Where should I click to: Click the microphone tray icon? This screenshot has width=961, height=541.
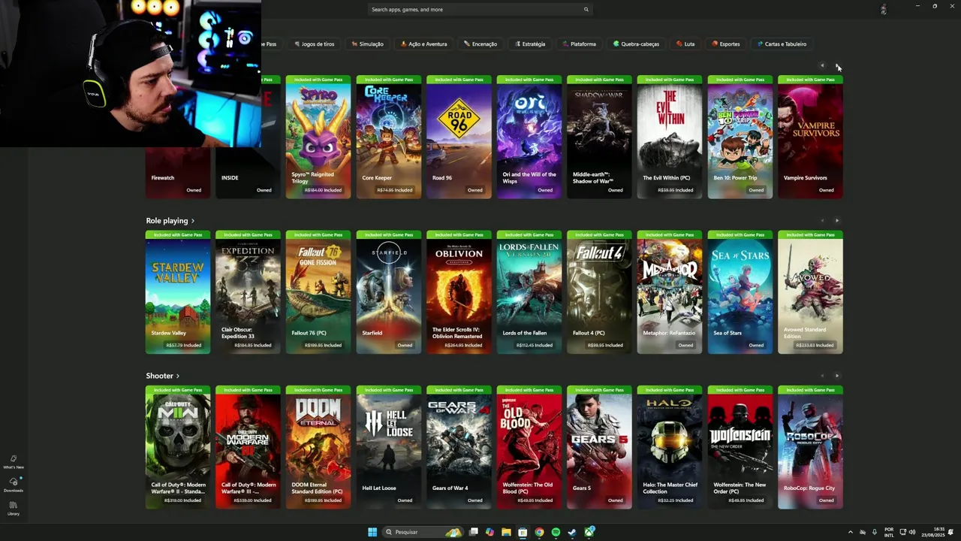(x=875, y=532)
